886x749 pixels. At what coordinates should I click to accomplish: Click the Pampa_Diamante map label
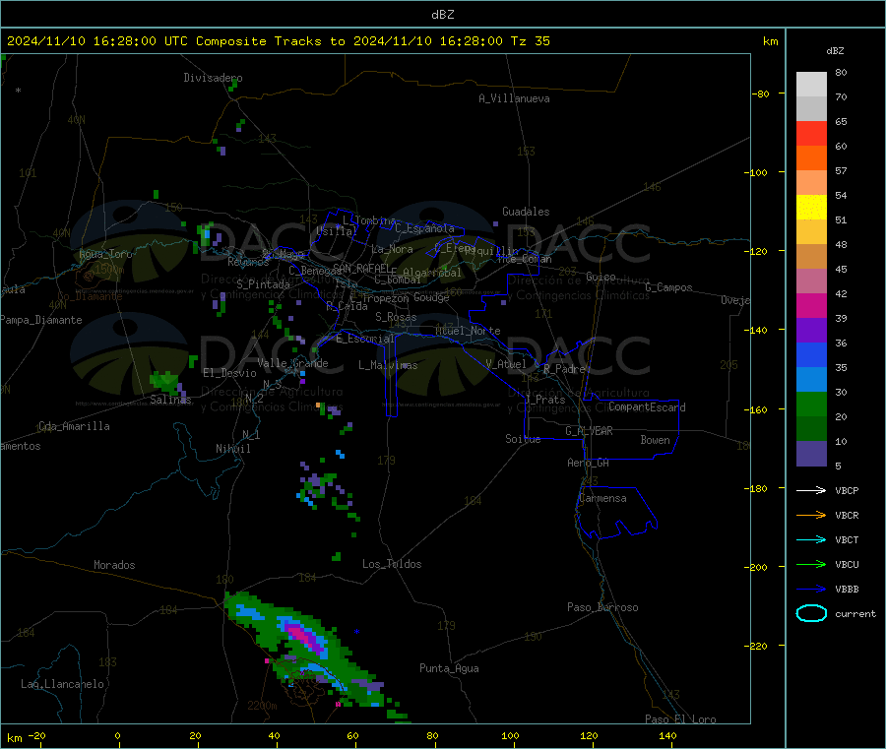tap(41, 320)
